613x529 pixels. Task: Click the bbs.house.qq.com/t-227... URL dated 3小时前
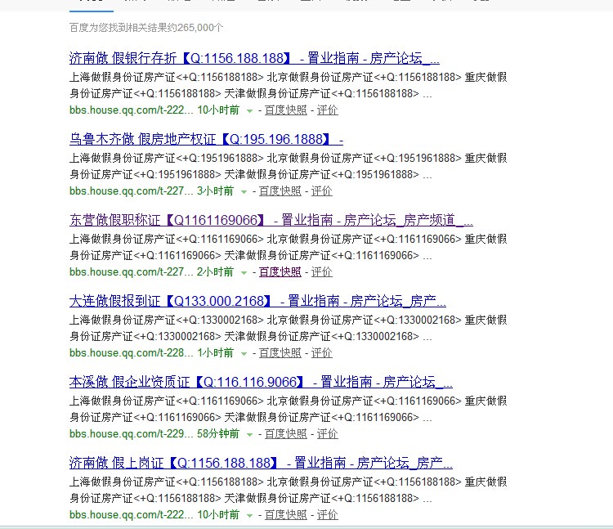click(131, 191)
